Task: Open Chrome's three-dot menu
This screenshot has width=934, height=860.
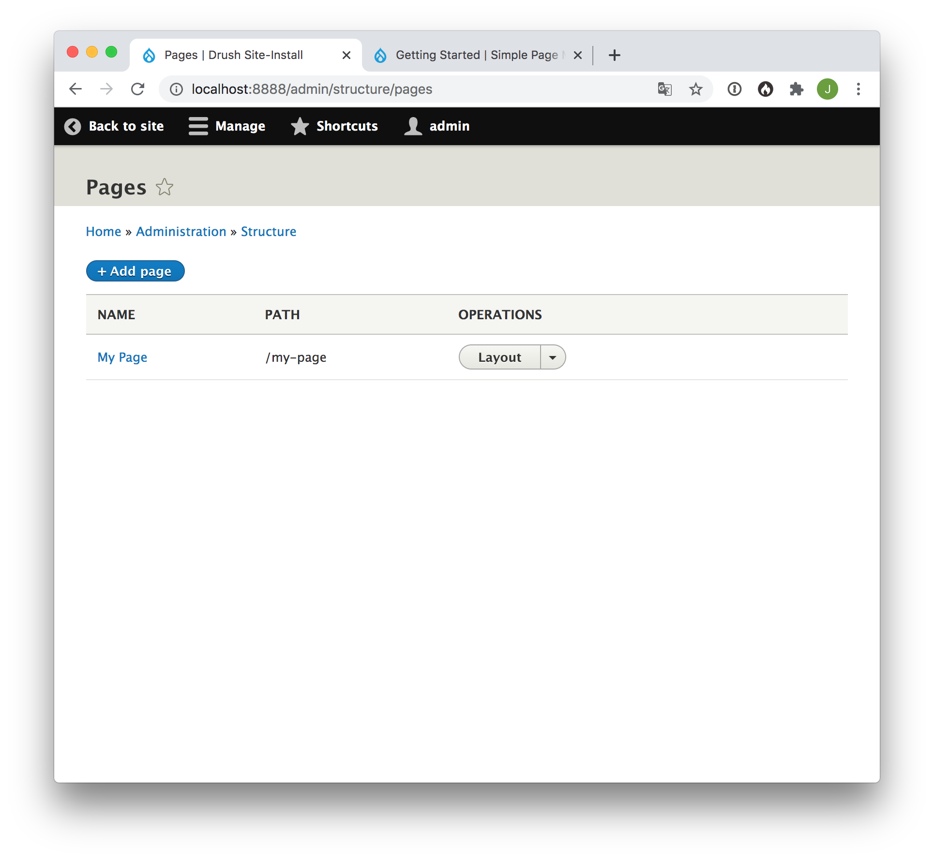Action: pos(858,89)
